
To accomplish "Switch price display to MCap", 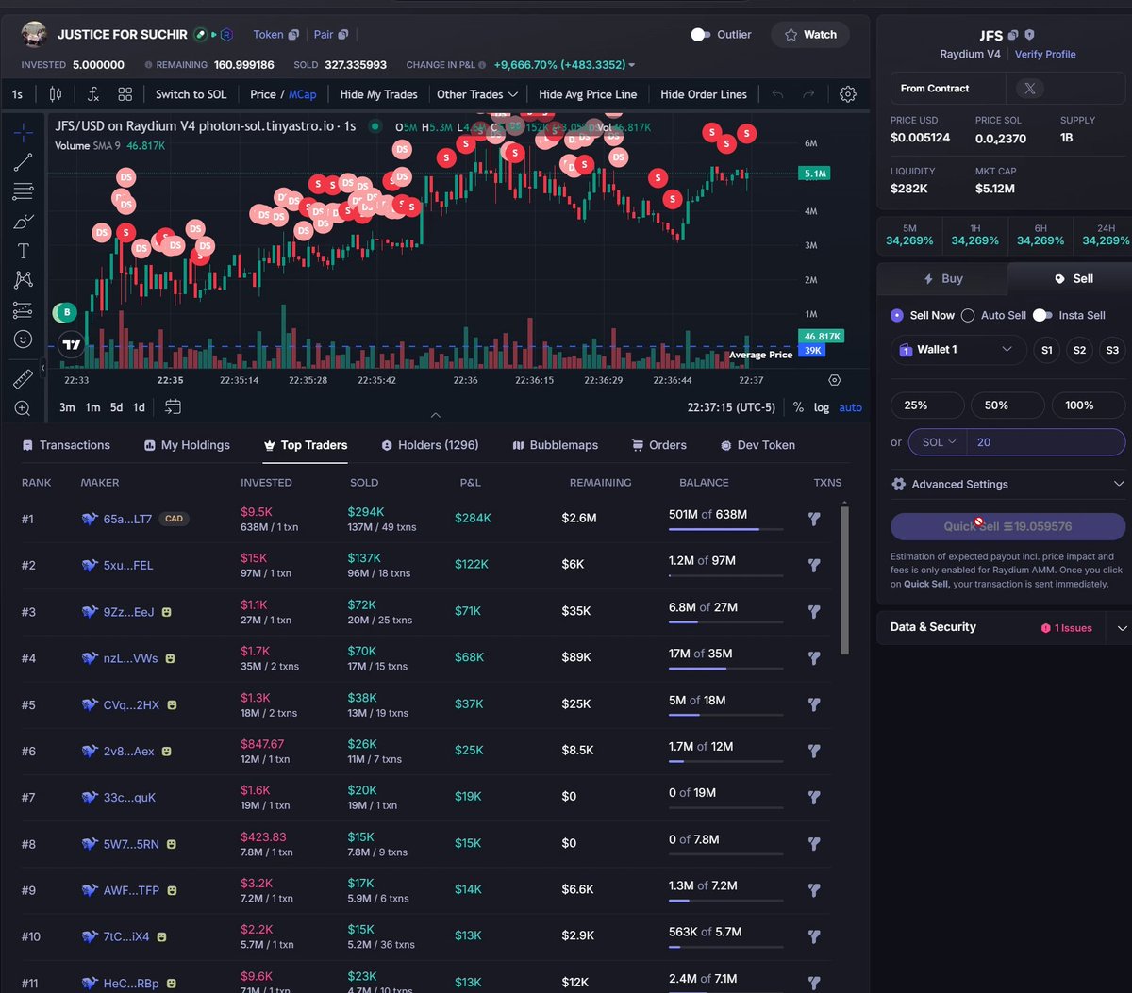I will tap(303, 94).
